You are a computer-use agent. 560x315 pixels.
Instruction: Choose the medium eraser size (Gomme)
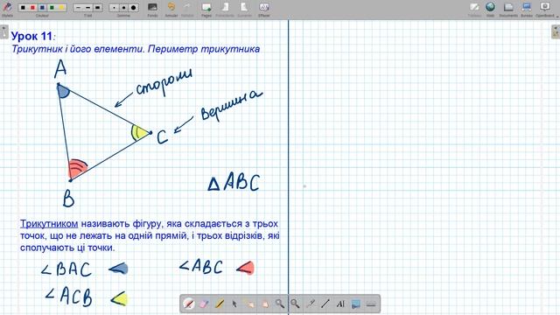[123, 8]
